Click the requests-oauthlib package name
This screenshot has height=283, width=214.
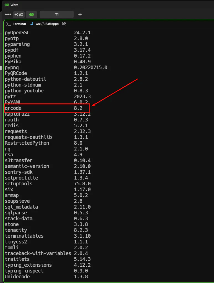[28, 137]
